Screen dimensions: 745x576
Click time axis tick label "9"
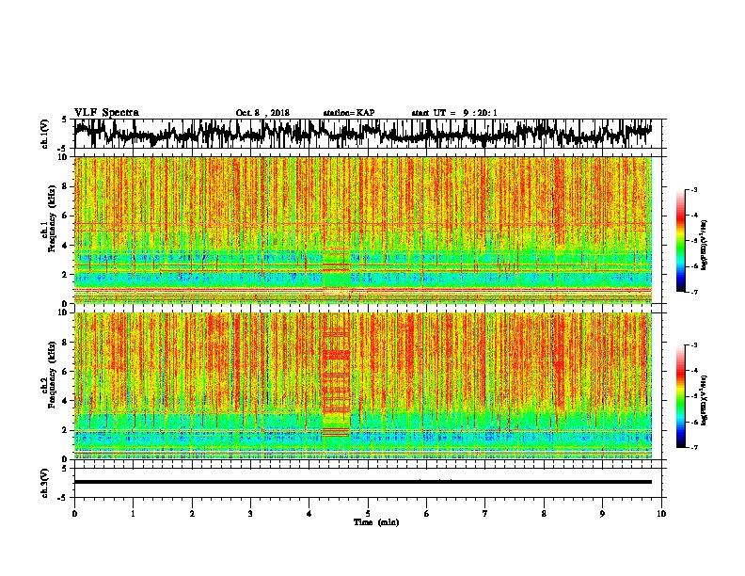click(602, 514)
